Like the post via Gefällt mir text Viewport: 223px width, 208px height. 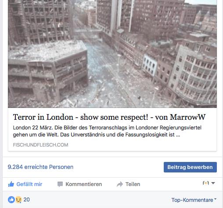(x=29, y=184)
